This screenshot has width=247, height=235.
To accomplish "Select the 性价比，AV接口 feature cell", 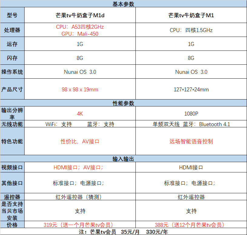I will [x=80, y=141].
